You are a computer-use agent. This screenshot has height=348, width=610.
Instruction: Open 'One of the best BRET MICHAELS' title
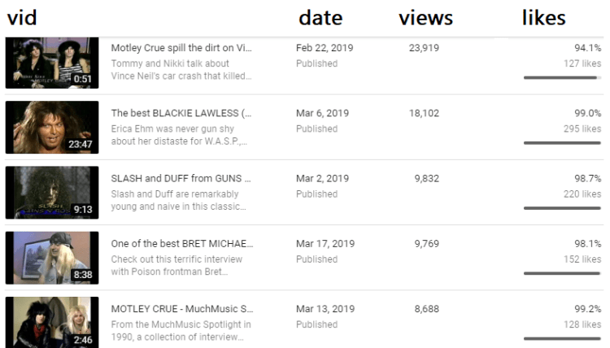coord(181,243)
